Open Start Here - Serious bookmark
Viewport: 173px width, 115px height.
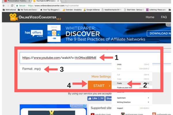coord(134,10)
